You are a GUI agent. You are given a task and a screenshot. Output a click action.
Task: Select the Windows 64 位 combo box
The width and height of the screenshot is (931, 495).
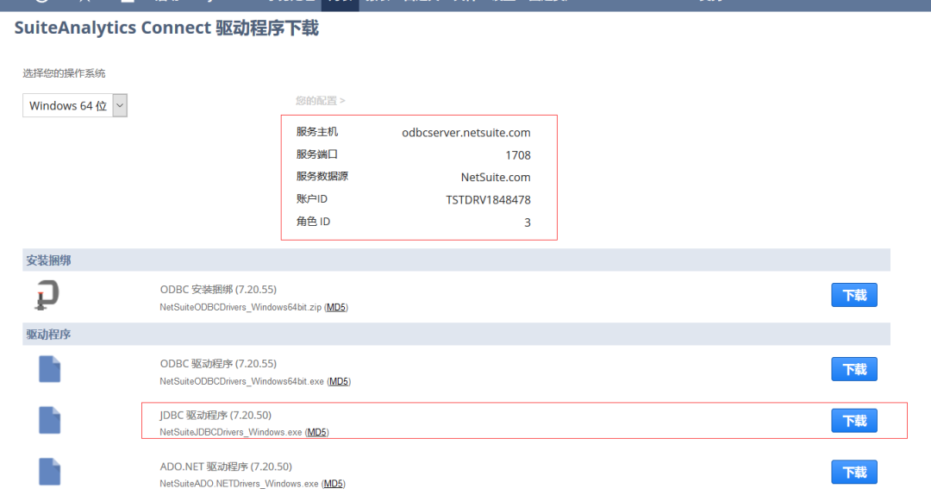tap(75, 106)
